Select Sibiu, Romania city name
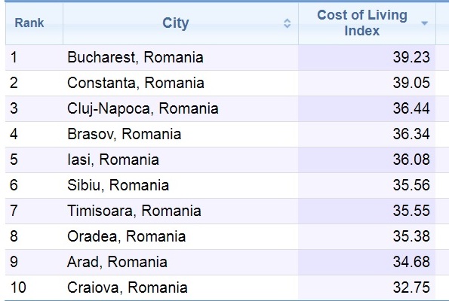Screen dimensions: 449x301 point(118,185)
